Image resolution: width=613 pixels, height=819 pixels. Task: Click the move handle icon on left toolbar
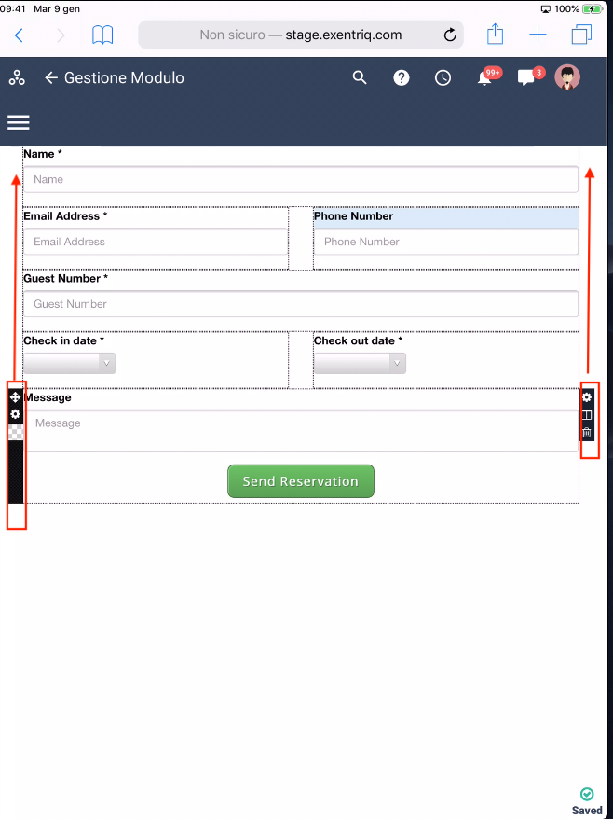pyautogui.click(x=15, y=397)
